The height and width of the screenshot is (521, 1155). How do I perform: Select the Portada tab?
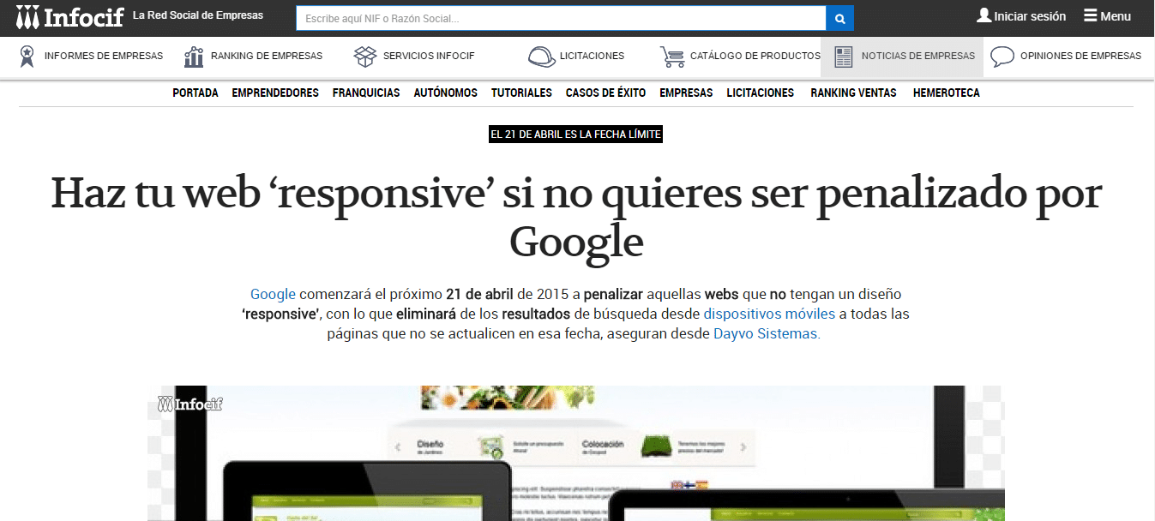point(196,93)
